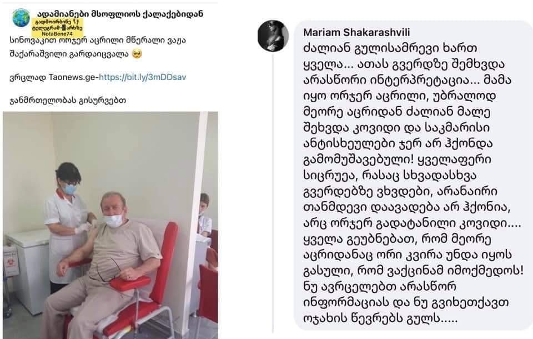The width and height of the screenshot is (533, 339).
Task: Click the child visible behind the partition
Action: (204, 215)
